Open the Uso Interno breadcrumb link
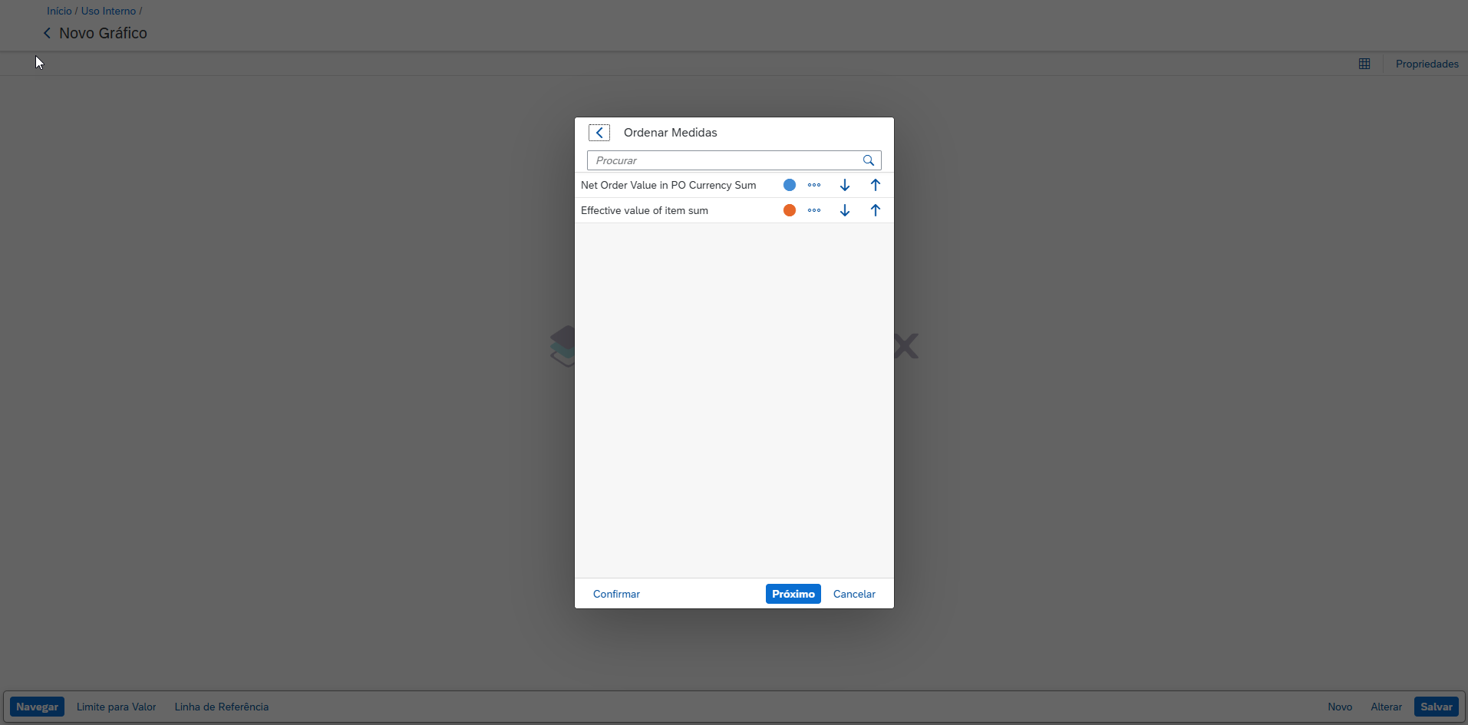The height and width of the screenshot is (725, 1468). (x=108, y=11)
